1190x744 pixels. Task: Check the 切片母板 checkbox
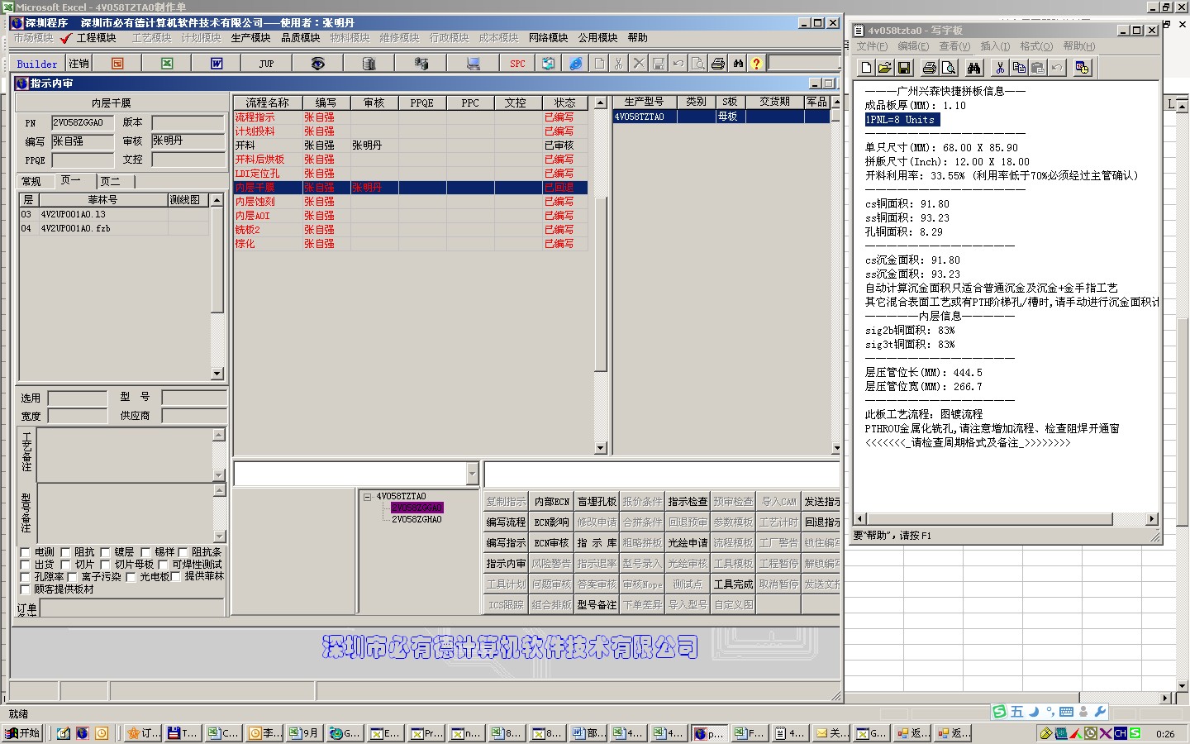(105, 565)
